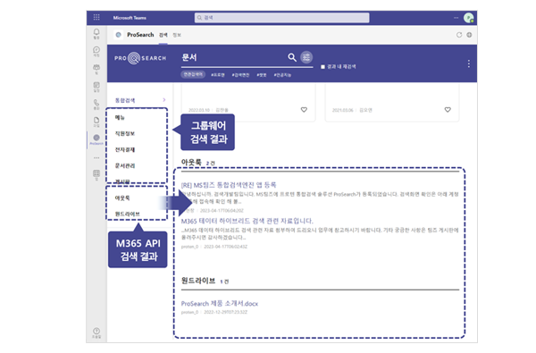536x353 pixels.
Task: Open the M365 데이터 하이브리드 검색 result link
Action: tap(247, 221)
